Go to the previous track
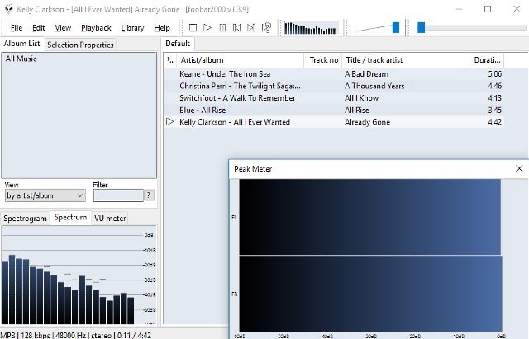 (237, 27)
